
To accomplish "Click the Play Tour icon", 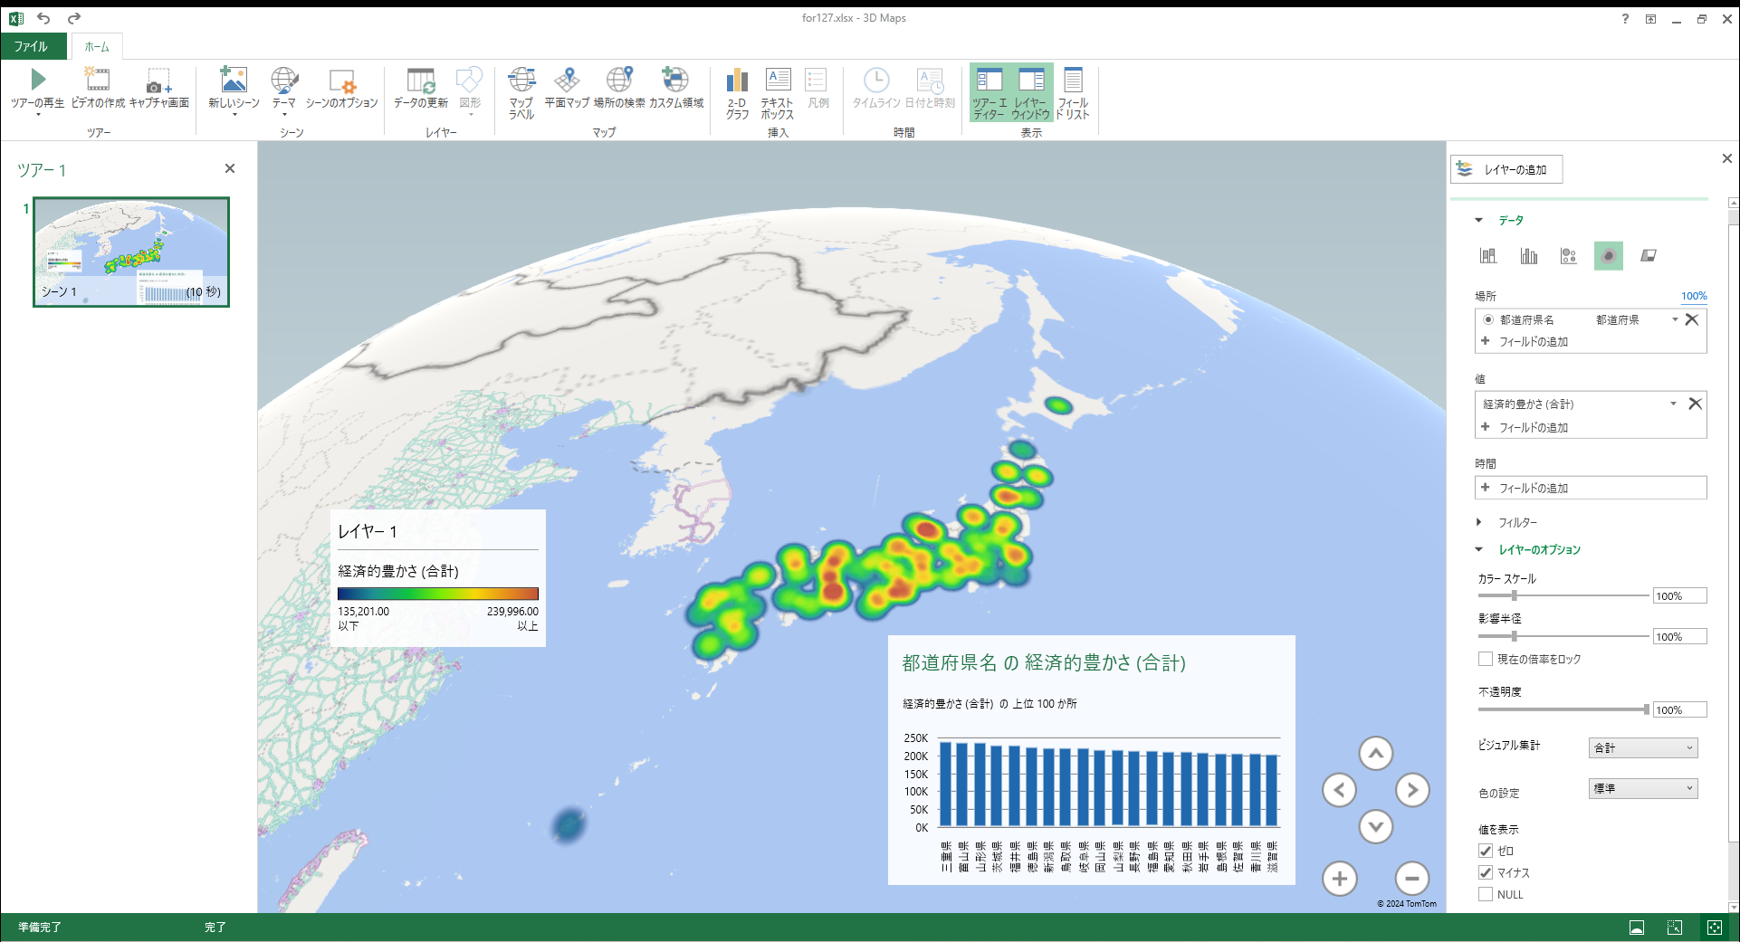I will pyautogui.click(x=37, y=81).
